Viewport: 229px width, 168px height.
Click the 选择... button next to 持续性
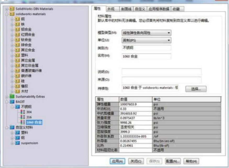point(196,89)
